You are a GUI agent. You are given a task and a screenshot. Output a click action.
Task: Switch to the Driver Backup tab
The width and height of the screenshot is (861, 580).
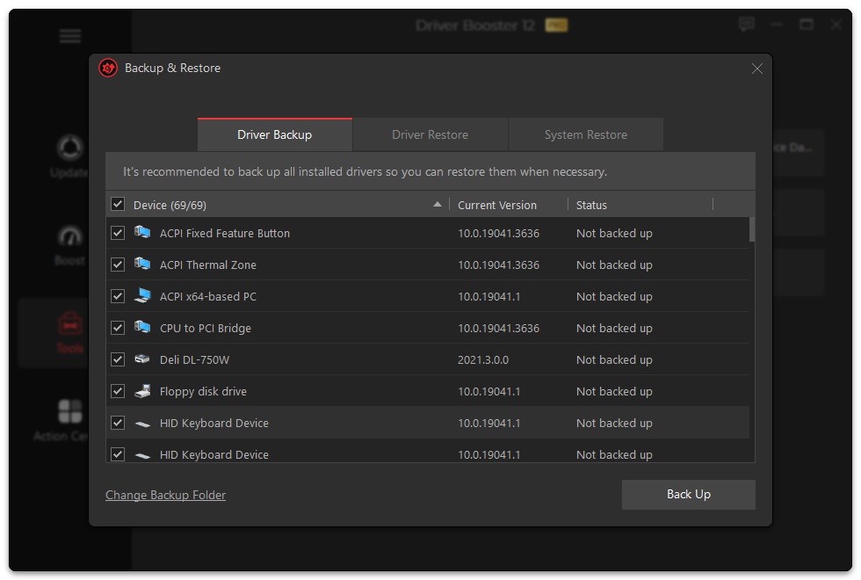pyautogui.click(x=274, y=134)
